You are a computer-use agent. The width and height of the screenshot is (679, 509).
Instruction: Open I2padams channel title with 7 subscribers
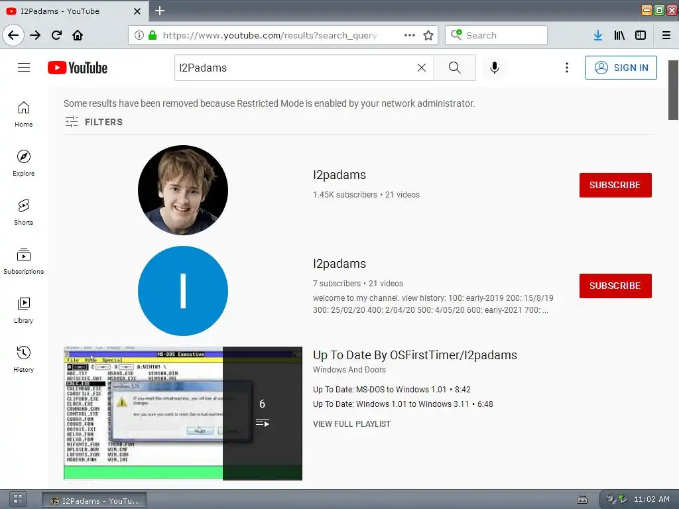click(339, 264)
